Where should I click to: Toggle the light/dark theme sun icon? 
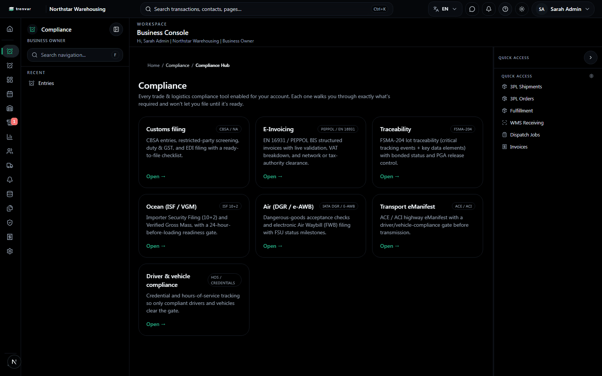tap(522, 9)
